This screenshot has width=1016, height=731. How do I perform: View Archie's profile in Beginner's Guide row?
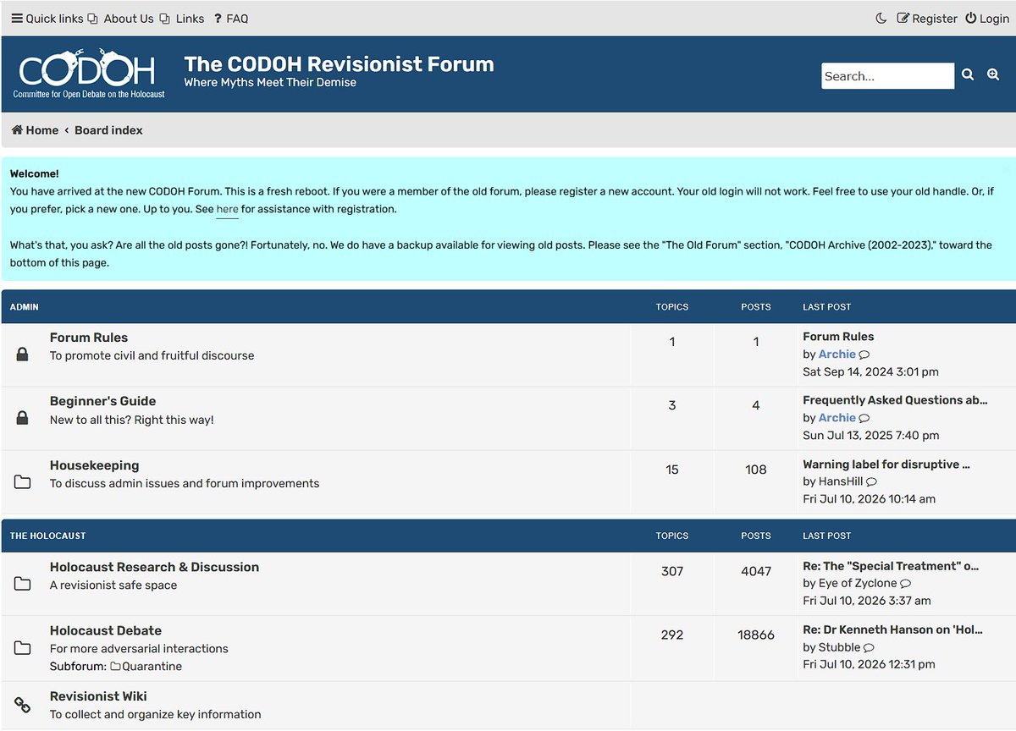point(837,418)
